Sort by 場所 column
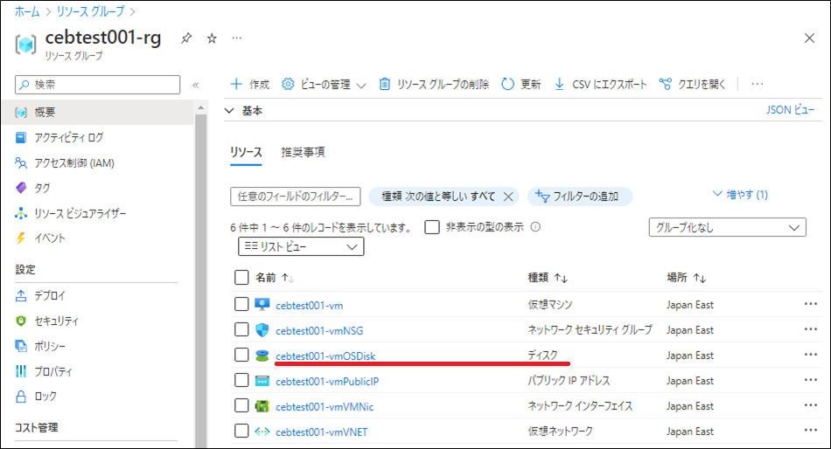Image resolution: width=831 pixels, height=449 pixels. click(x=686, y=278)
